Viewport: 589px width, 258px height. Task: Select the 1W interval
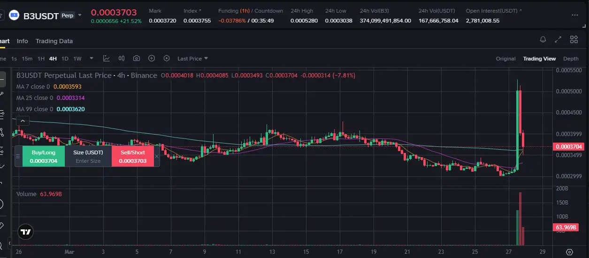pyautogui.click(x=77, y=59)
